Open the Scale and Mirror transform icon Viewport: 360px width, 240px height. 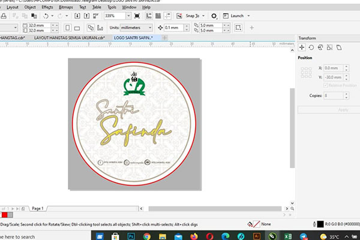point(320,47)
